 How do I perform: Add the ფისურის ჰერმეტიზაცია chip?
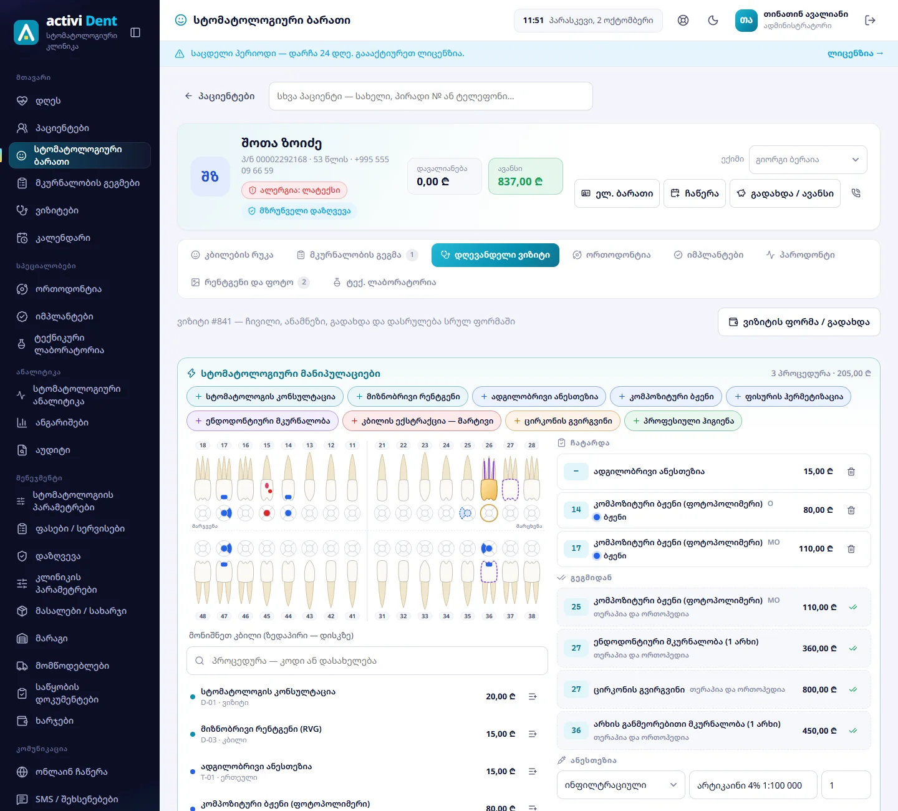click(788, 397)
